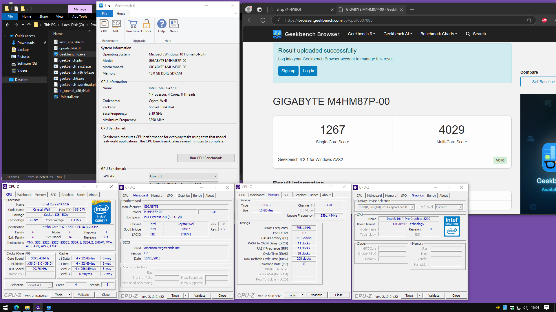The width and height of the screenshot is (556, 312).
Task: Click the Geekbench Browser logo icon
Action: 277,34
